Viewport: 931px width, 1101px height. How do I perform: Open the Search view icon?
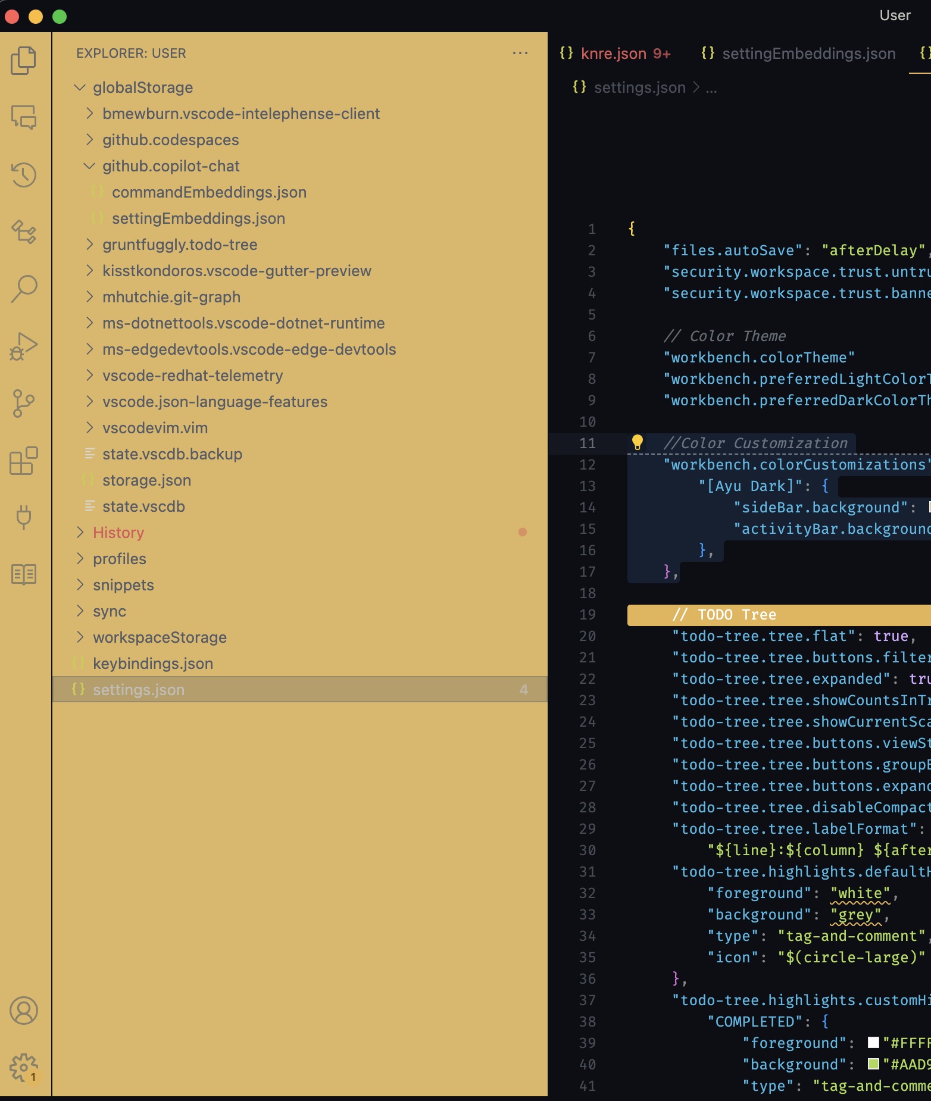24,289
